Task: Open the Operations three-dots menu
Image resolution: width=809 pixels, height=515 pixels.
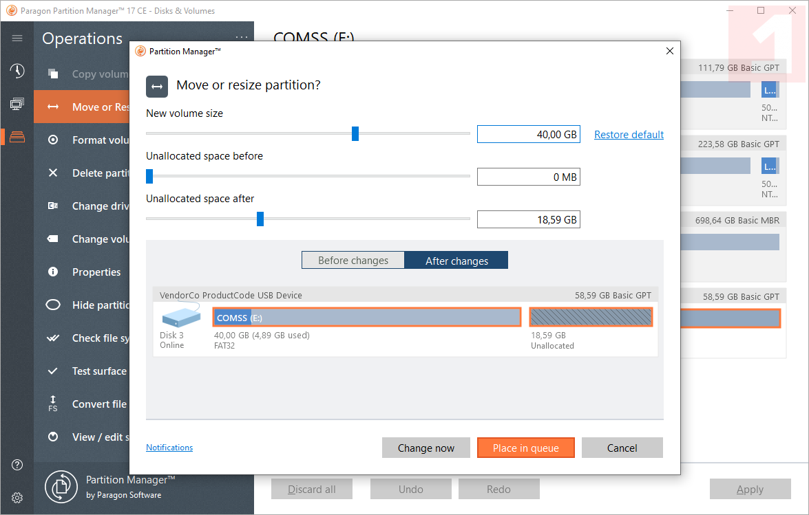Action: (242, 38)
